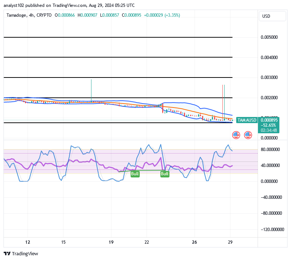Click the 0.003000 price axis label
Screen dimensions: 291x260
tap(269, 77)
